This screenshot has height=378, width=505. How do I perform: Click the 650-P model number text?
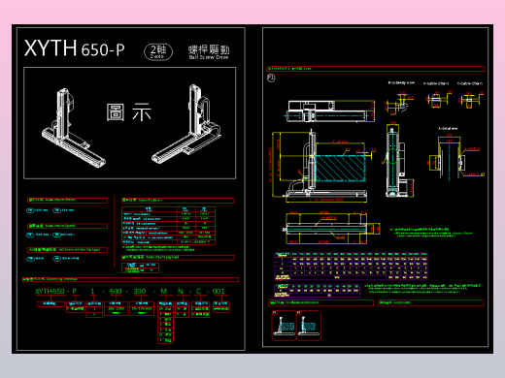[x=103, y=49]
